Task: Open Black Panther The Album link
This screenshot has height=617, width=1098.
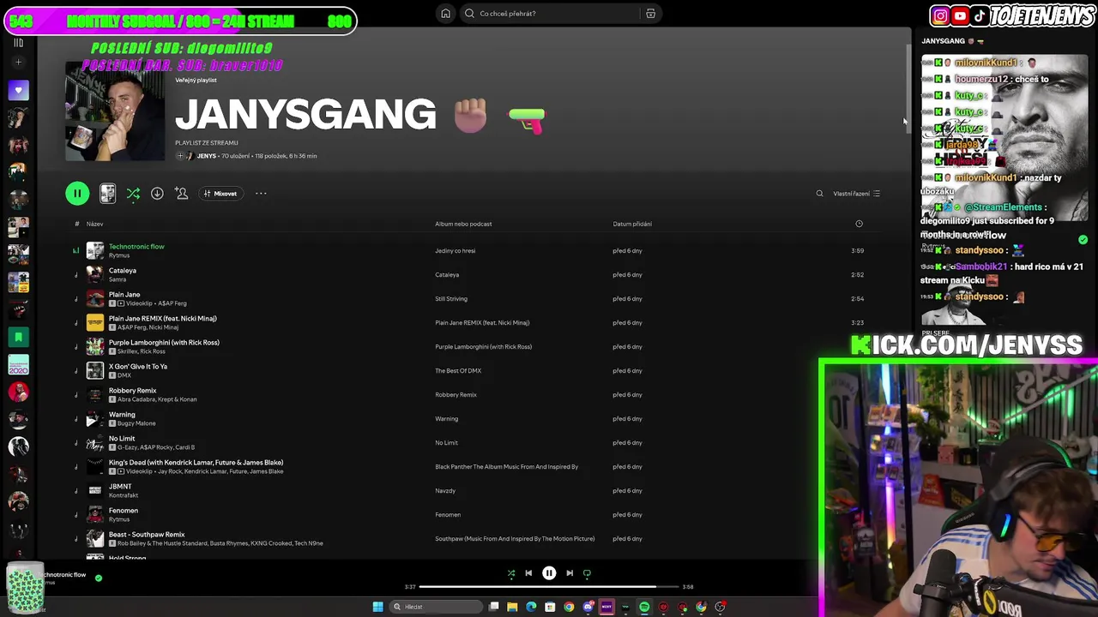Action: coord(506,467)
